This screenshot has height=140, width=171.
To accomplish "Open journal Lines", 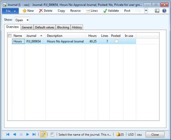I will click(x=92, y=11).
